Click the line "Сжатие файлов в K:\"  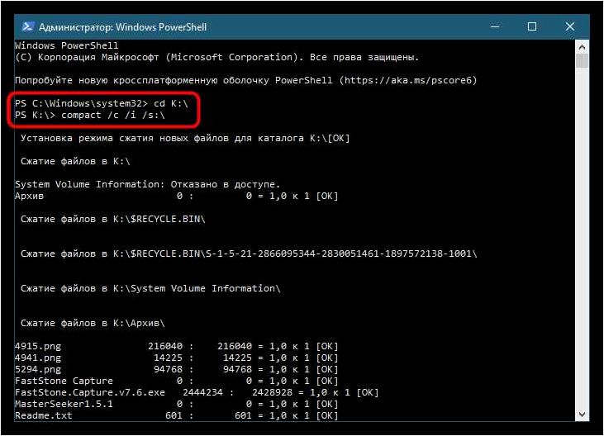[x=75, y=161]
